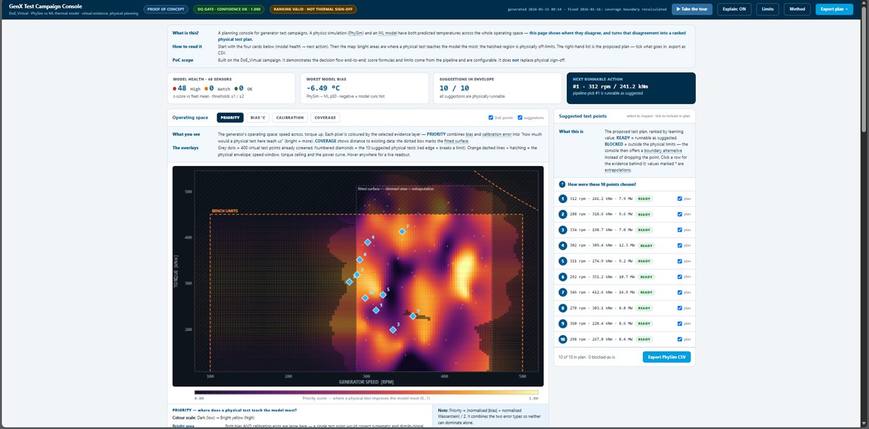
Task: Click the number 1 circle in suggested points
Action: pos(563,199)
